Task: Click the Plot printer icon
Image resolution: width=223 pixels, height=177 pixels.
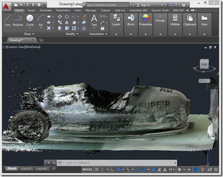Action: 39,5
